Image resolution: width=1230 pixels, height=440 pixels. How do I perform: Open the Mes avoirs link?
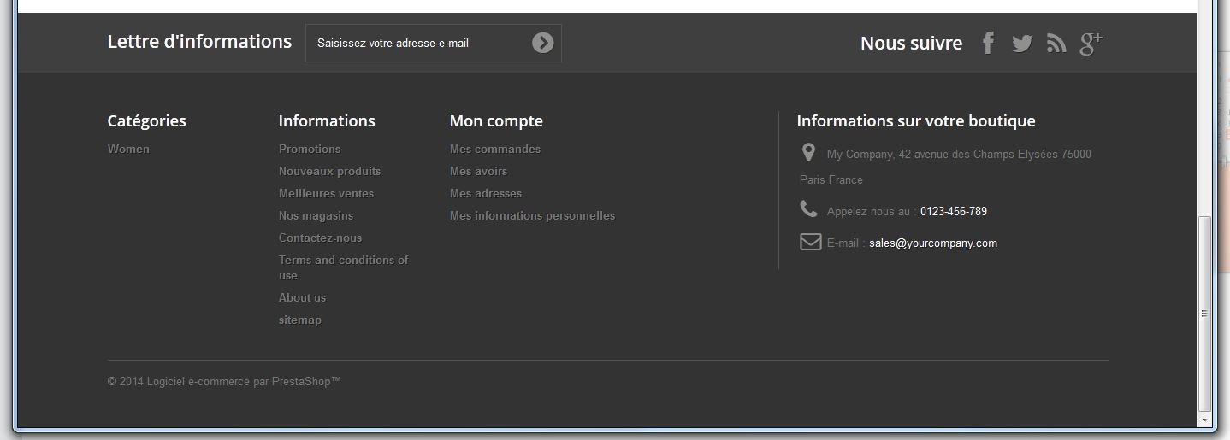pyautogui.click(x=478, y=171)
